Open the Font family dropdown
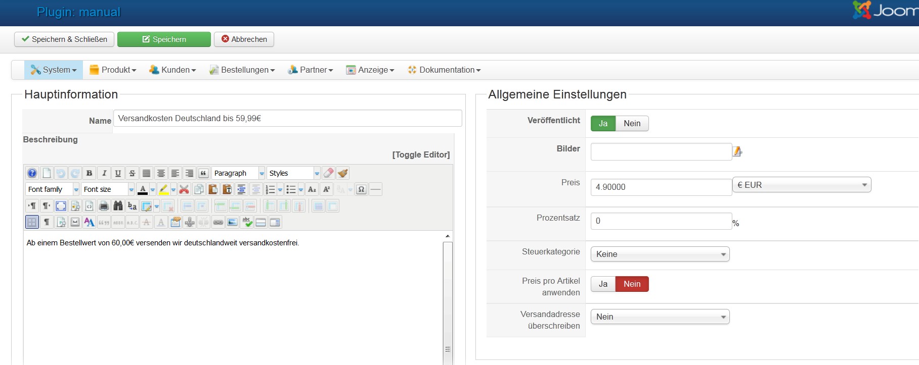This screenshot has width=919, height=365. click(x=53, y=189)
